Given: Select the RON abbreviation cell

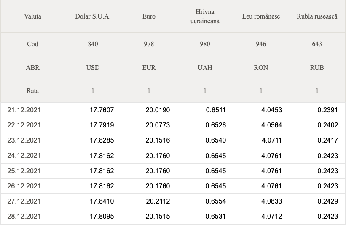Looking at the screenshot, I should (x=261, y=68).
